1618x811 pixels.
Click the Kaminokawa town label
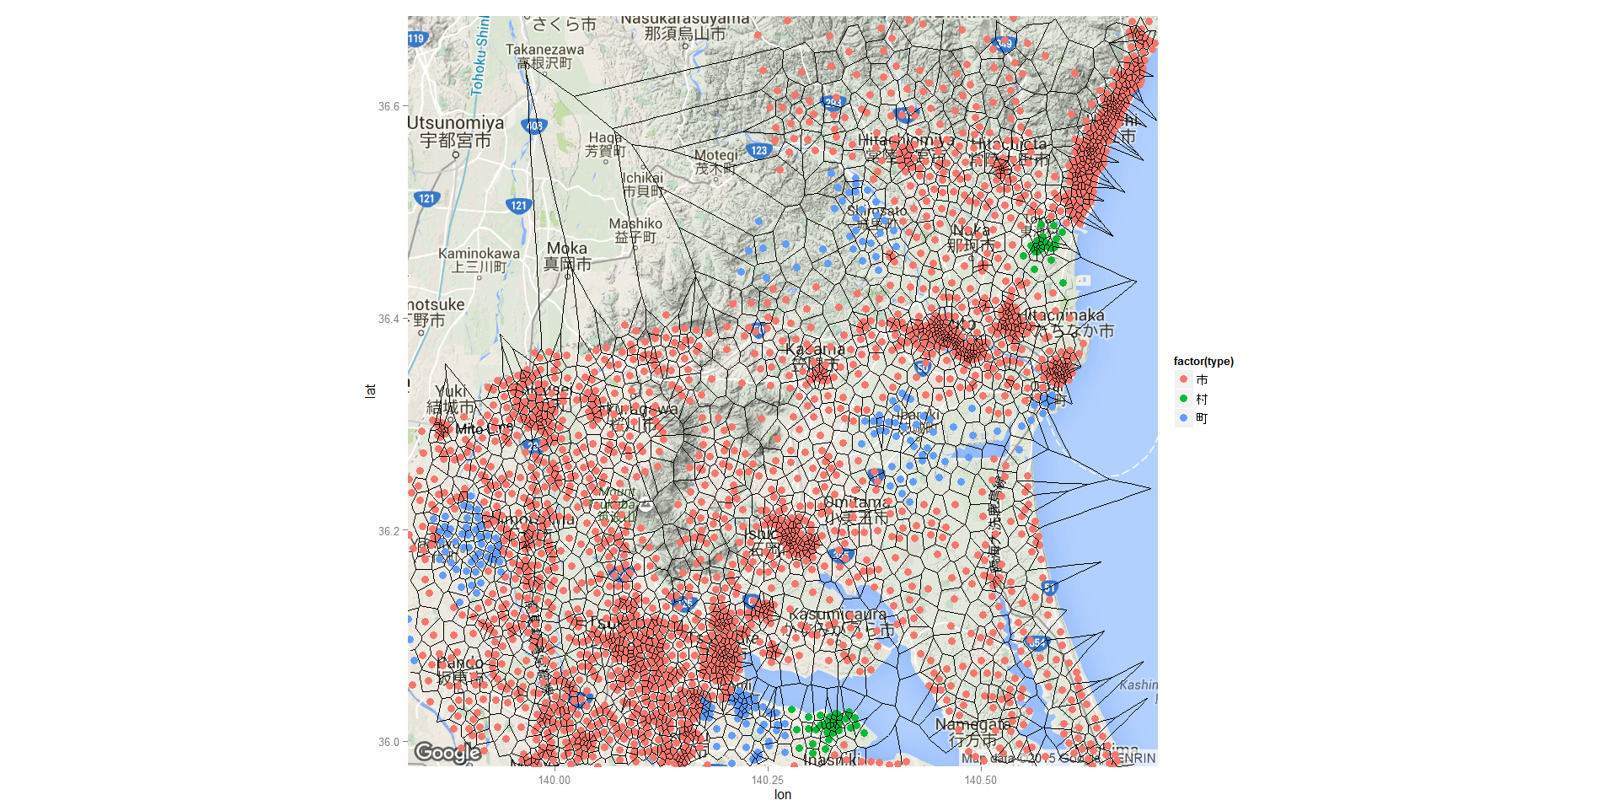click(x=479, y=254)
